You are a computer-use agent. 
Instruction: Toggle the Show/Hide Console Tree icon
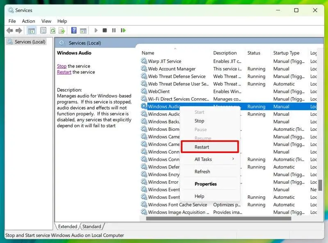coord(32,31)
